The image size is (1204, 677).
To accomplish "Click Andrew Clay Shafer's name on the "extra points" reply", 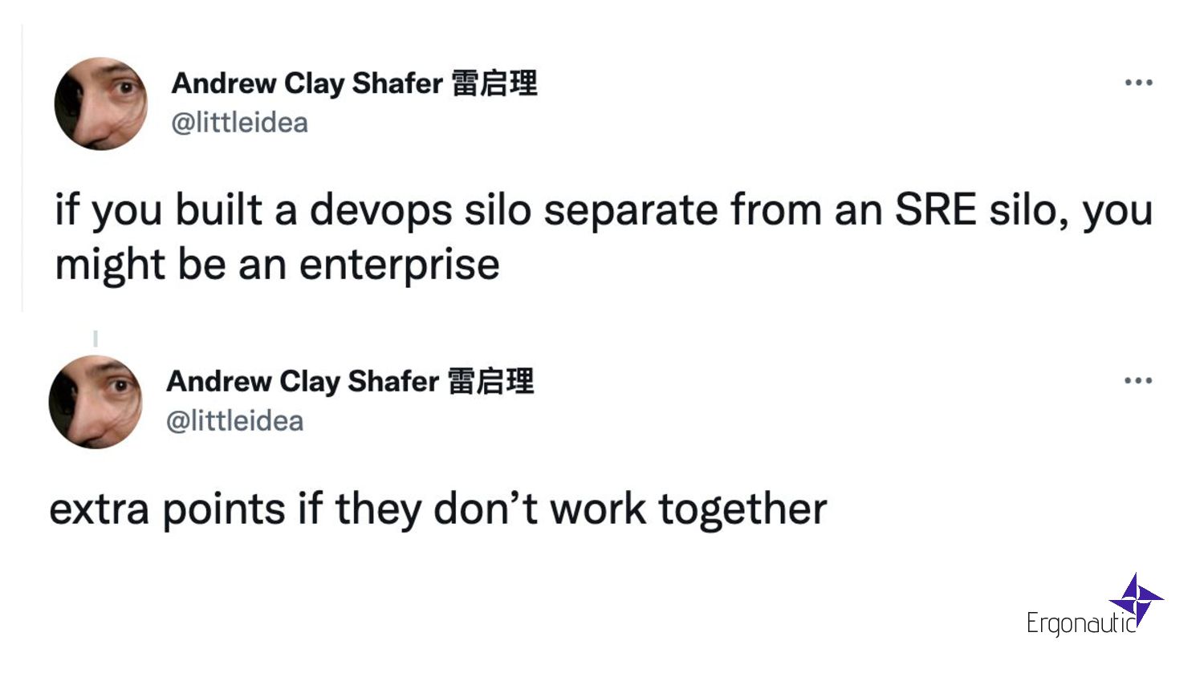I will click(x=303, y=382).
